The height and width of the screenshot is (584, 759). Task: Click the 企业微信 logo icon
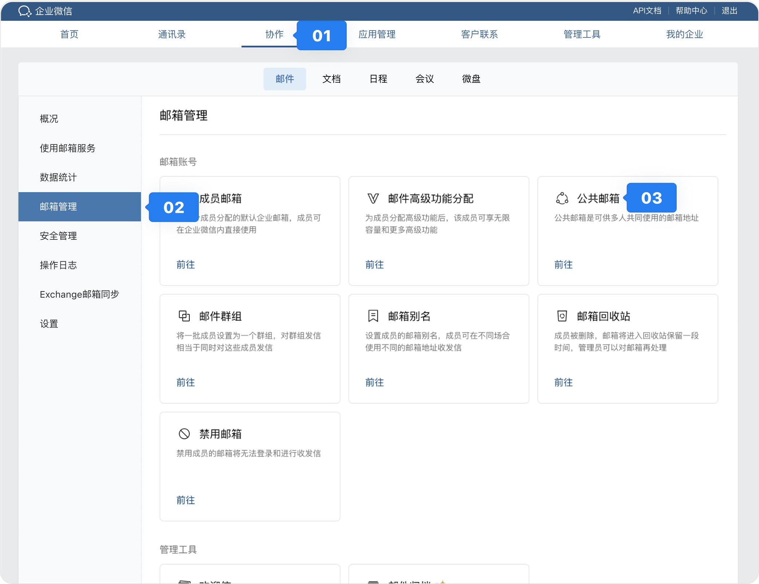tap(25, 11)
